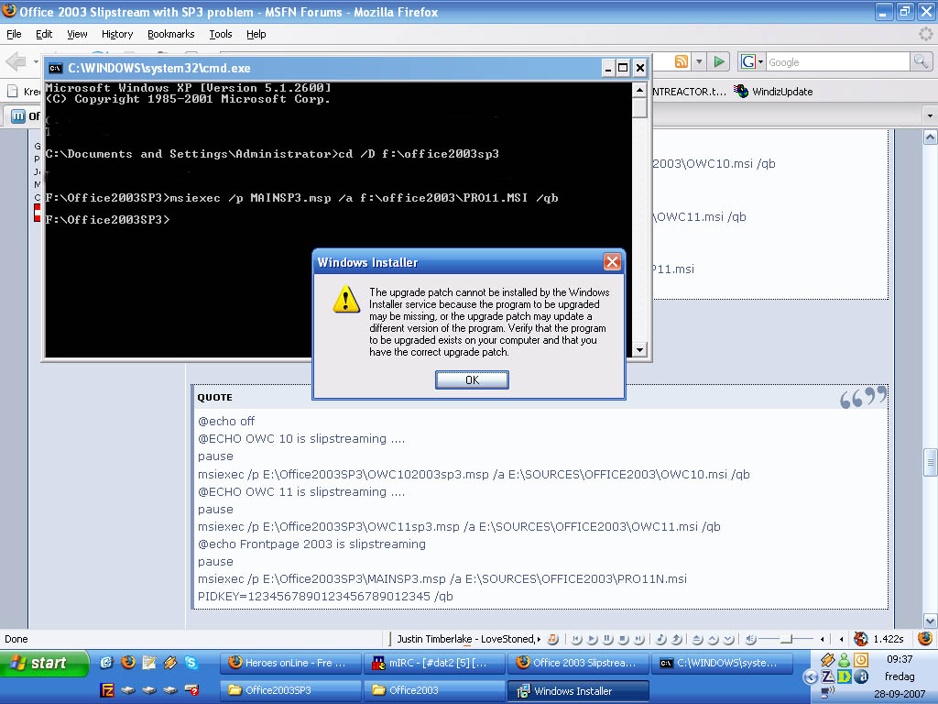Pause the track in FoxyTunes
Viewport: 938px width, 704px height.
[x=608, y=639]
